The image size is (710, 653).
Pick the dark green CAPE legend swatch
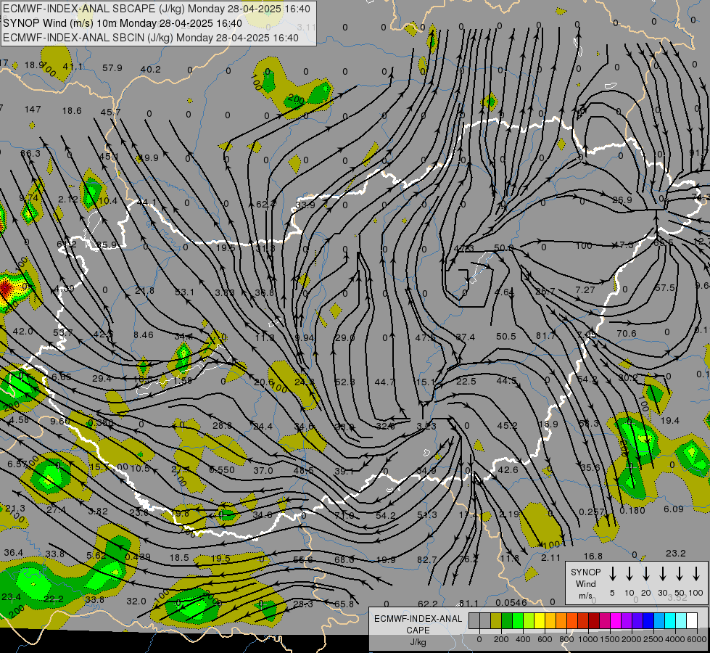point(507,621)
